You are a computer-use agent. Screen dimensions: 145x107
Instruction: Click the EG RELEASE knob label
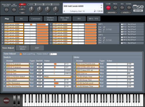[x=55, y=4]
